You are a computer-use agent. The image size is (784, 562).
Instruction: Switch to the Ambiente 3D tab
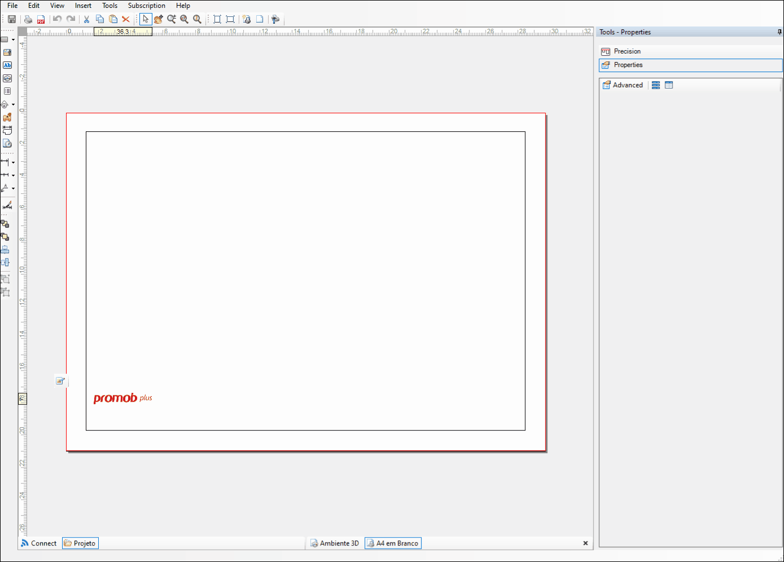click(335, 543)
